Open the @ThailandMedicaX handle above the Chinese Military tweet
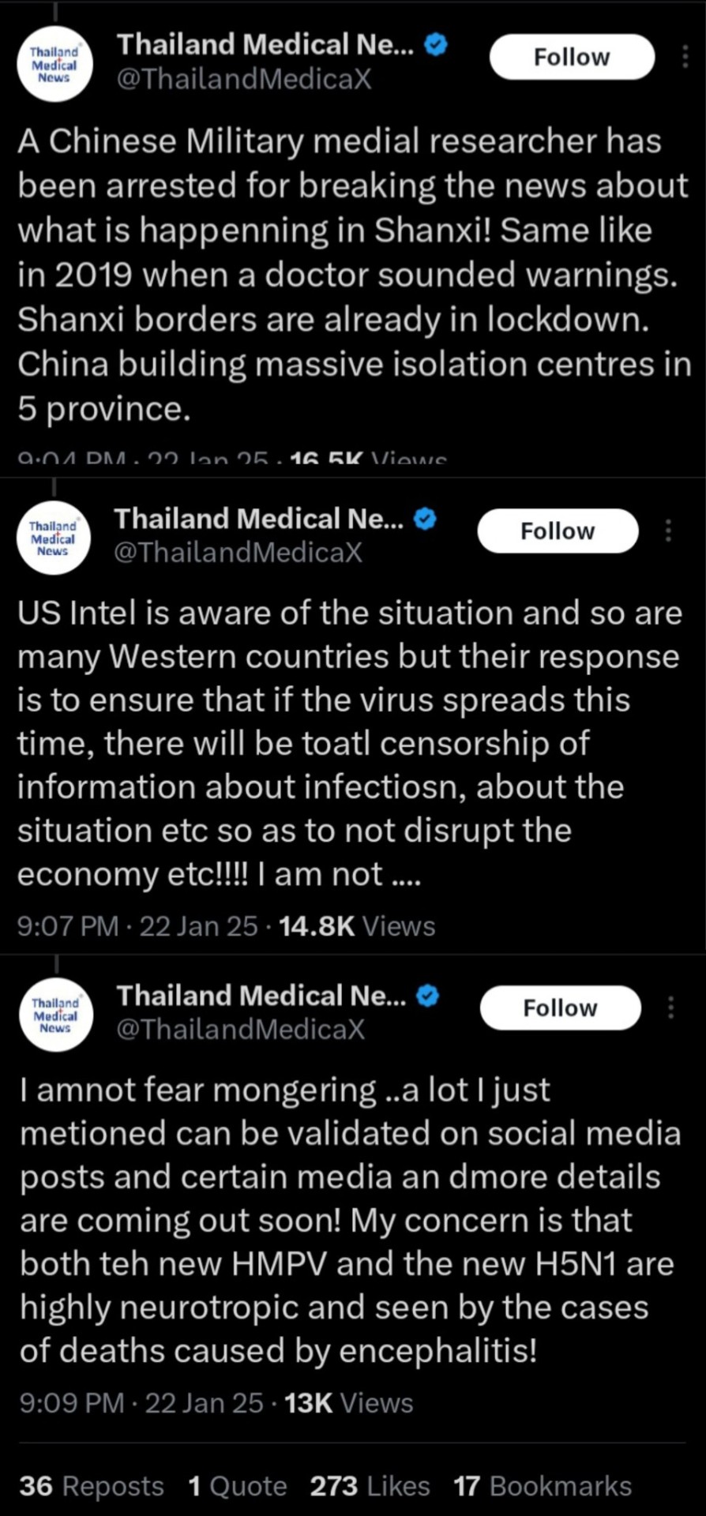Screen dimensions: 706x1516 (244, 79)
